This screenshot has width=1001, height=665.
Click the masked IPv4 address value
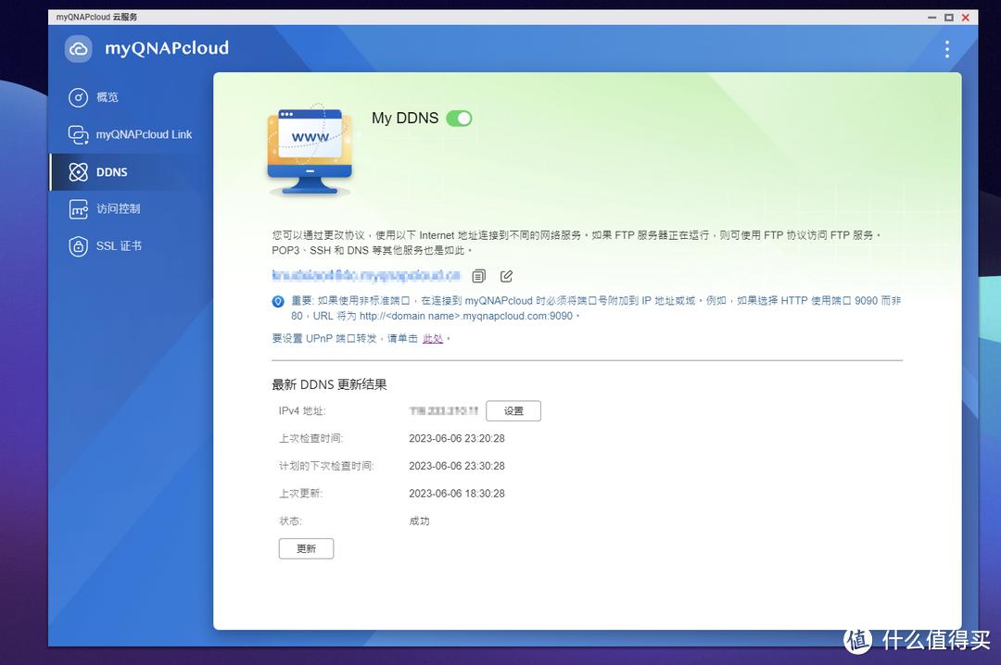(x=442, y=410)
